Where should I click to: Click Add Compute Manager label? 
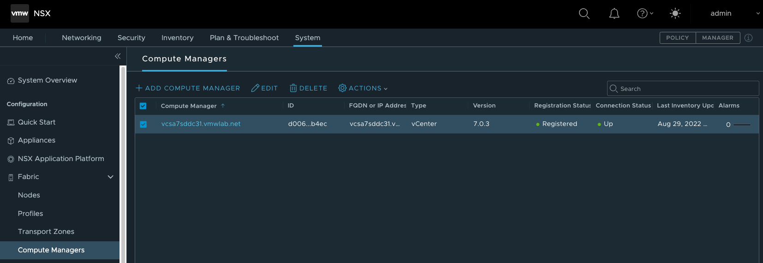[193, 88]
